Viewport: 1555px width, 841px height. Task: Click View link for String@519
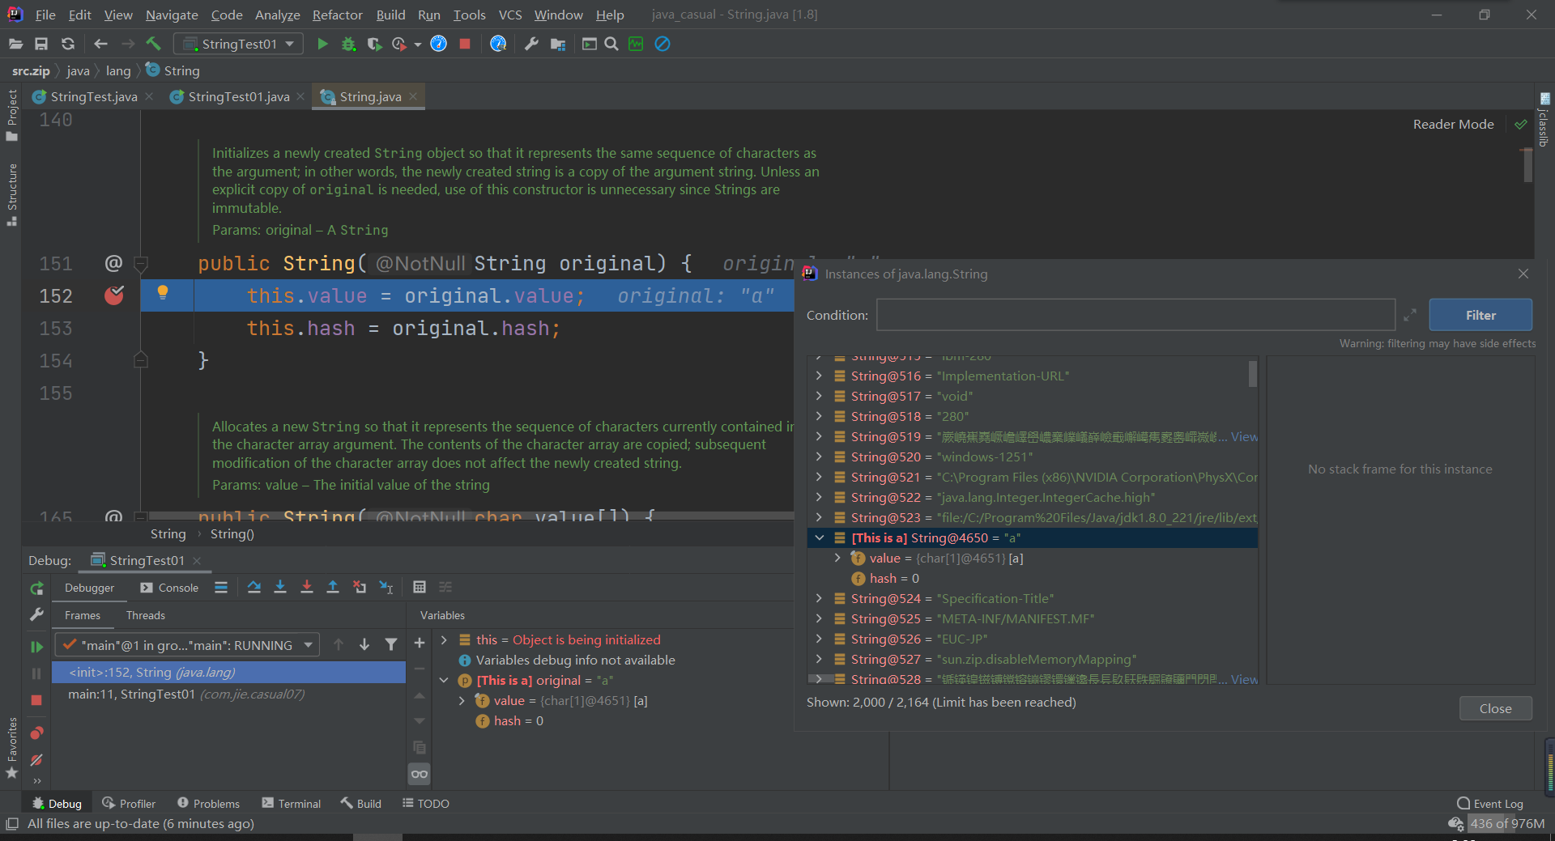pos(1244,436)
